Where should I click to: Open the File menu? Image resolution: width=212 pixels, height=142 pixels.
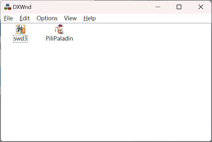click(x=8, y=18)
